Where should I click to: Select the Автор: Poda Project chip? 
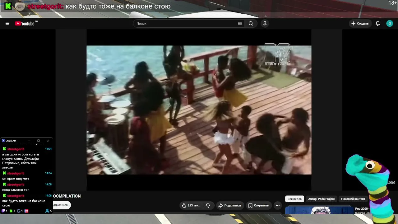point(322,199)
